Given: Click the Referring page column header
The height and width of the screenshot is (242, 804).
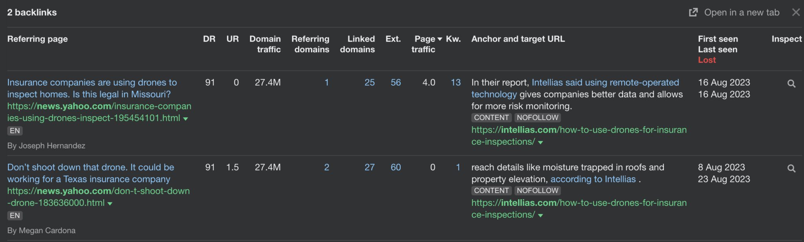Looking at the screenshot, I should (x=38, y=39).
